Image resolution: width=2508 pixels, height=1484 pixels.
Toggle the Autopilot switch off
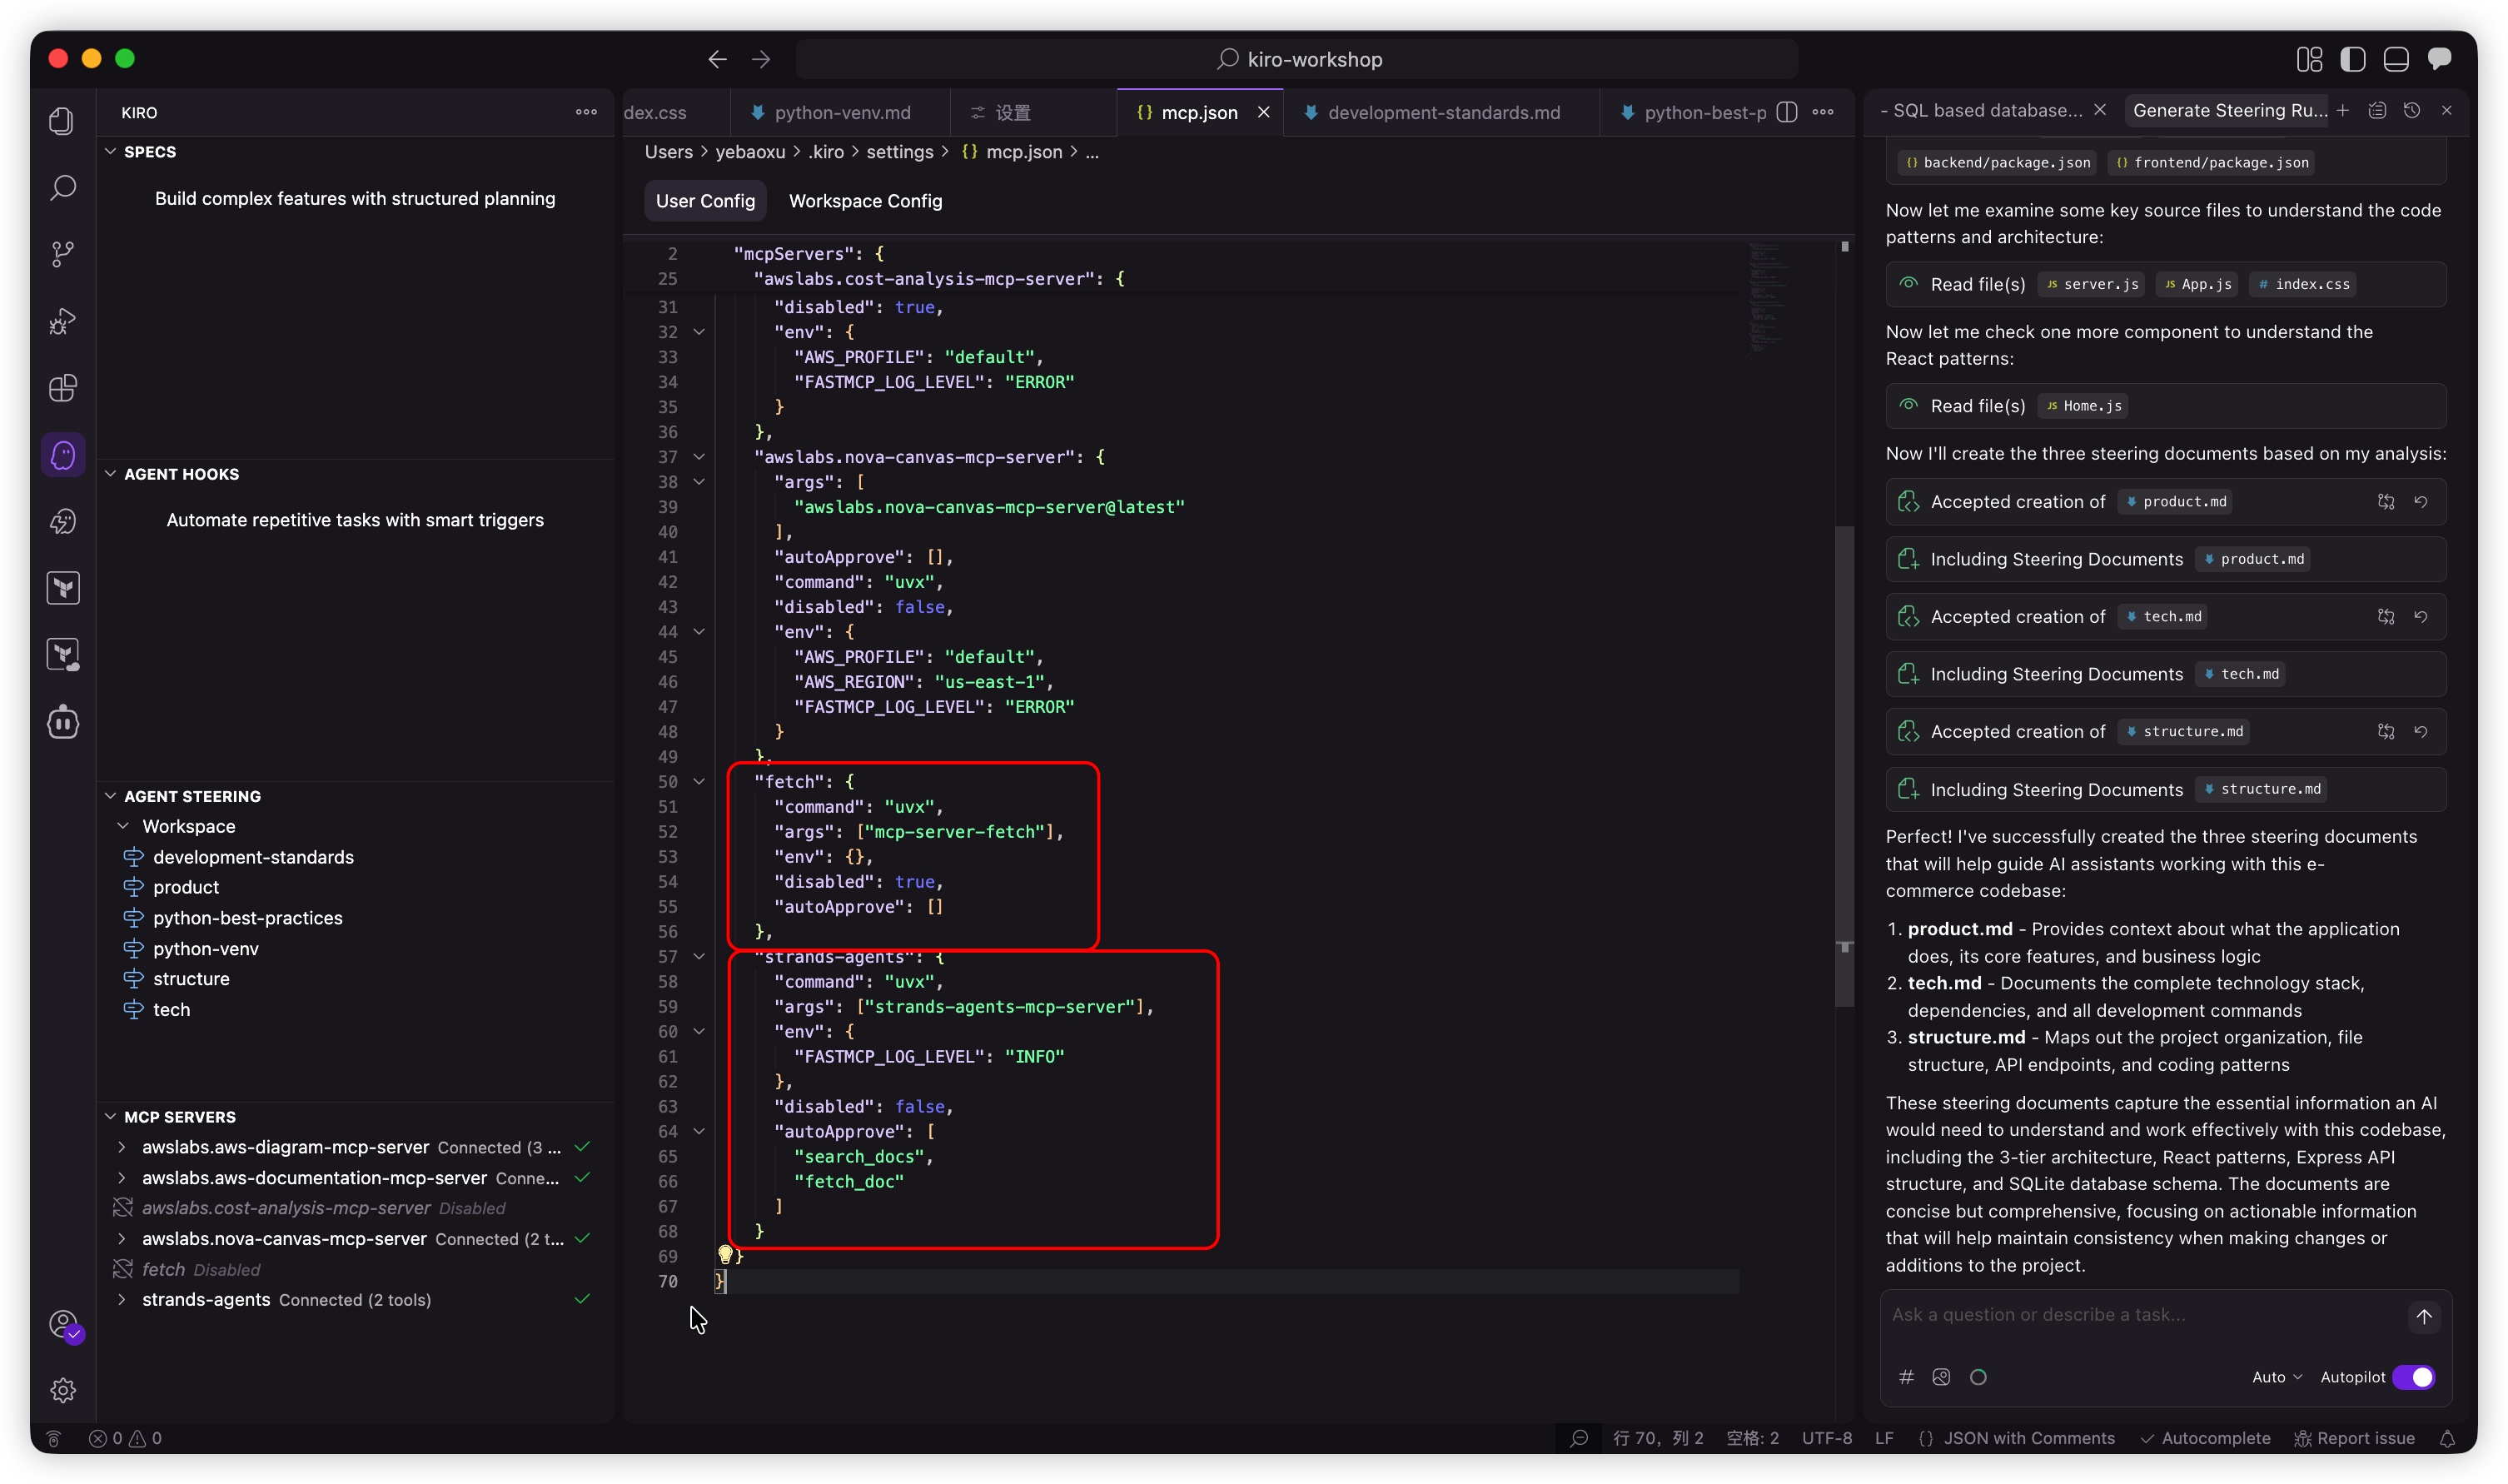pyautogui.click(x=2413, y=1377)
